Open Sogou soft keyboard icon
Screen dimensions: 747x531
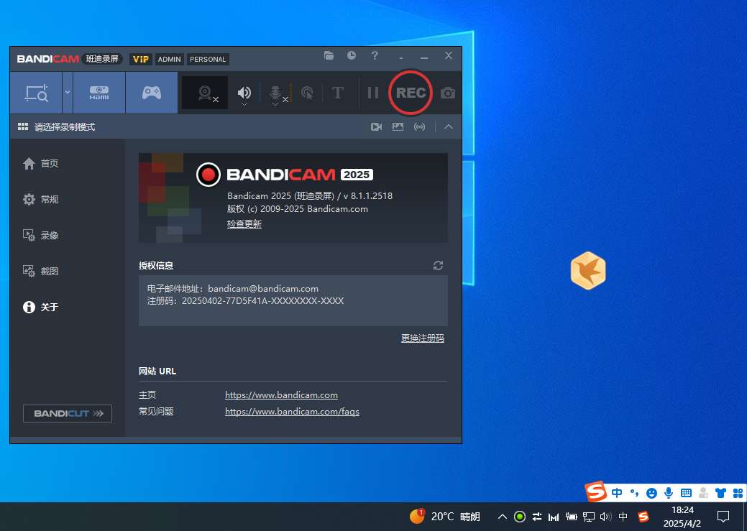coord(686,493)
